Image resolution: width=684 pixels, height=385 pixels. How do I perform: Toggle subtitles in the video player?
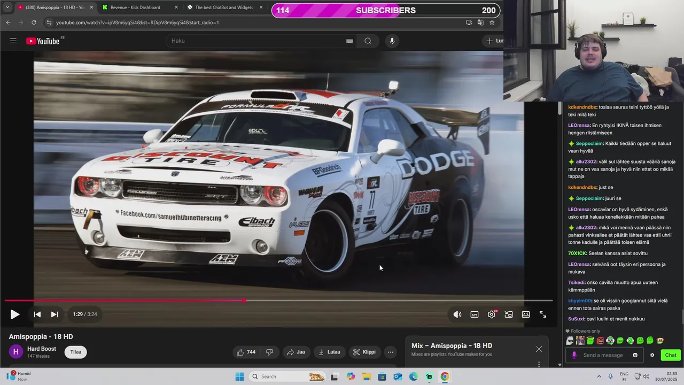coord(475,314)
